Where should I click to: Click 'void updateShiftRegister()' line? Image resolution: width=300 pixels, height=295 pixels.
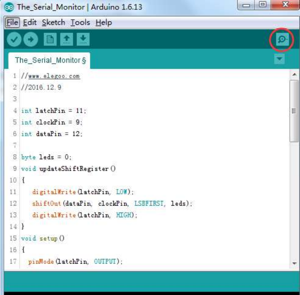[68, 169]
